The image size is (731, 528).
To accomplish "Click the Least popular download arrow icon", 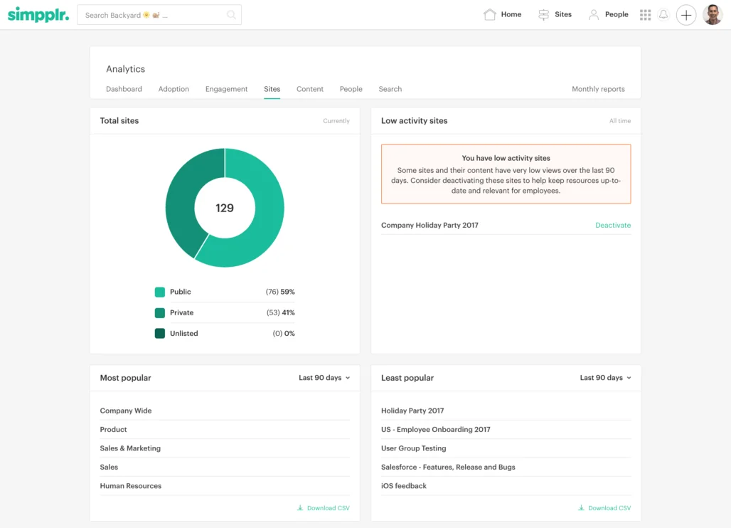I will coord(582,508).
